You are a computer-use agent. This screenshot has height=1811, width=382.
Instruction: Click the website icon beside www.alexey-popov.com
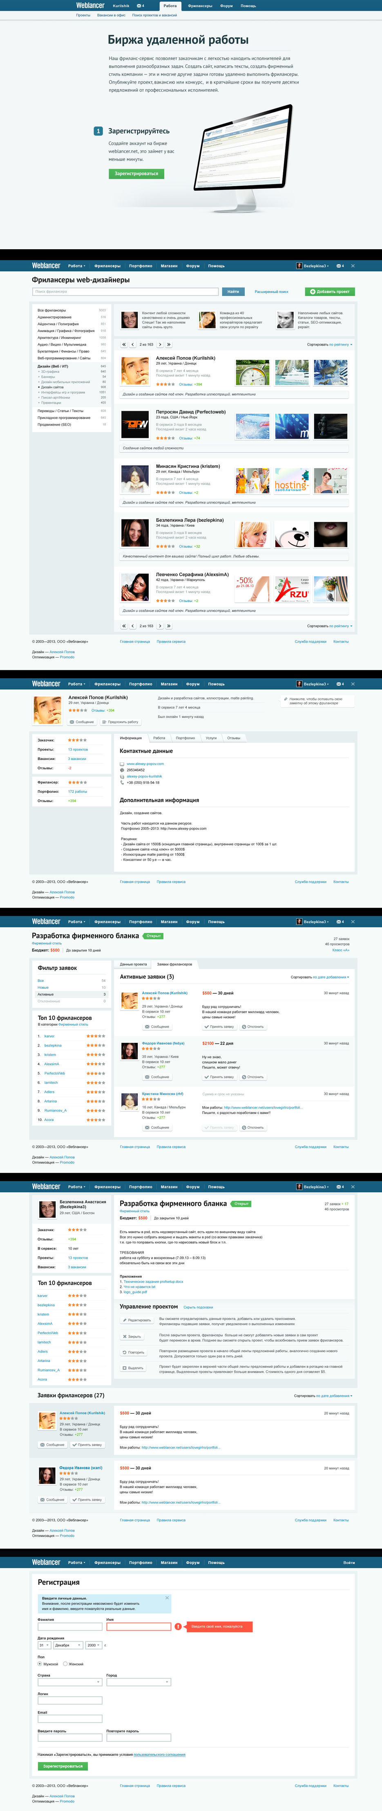(121, 764)
